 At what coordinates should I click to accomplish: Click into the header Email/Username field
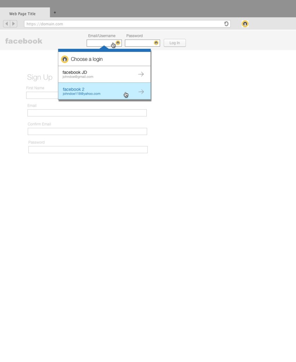point(99,43)
